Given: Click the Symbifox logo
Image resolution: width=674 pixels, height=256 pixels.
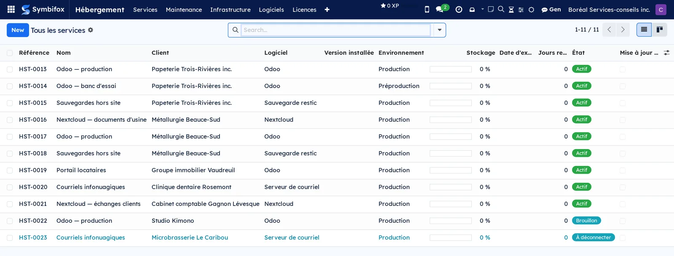Looking at the screenshot, I should click(43, 9).
